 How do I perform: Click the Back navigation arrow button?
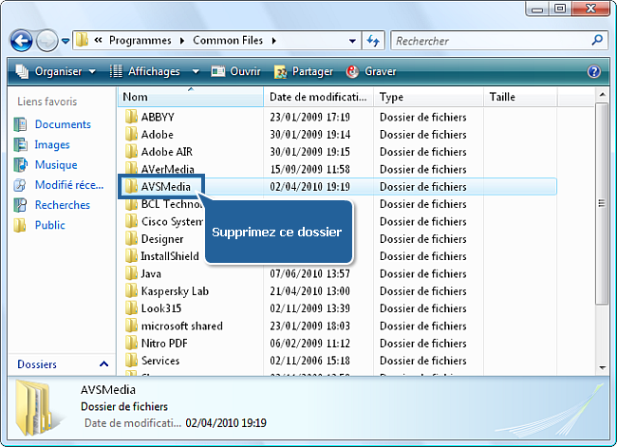(23, 41)
